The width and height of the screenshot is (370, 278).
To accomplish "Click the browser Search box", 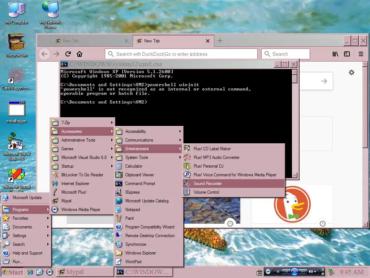I will (285, 54).
